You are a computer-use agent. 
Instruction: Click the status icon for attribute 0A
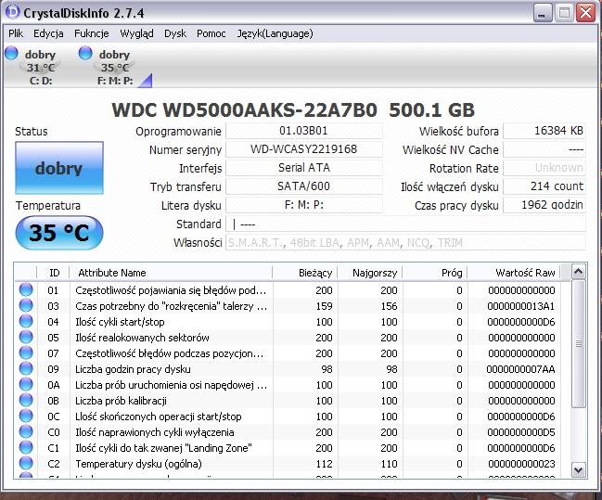click(26, 384)
